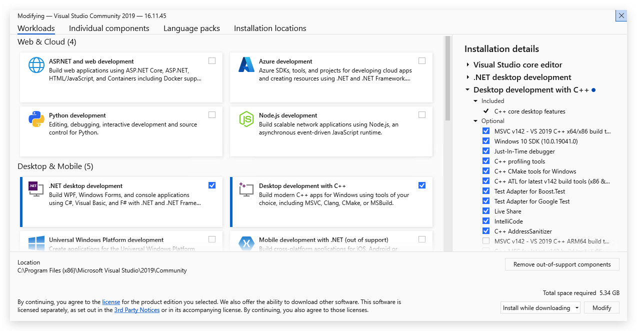The height and width of the screenshot is (331, 637).
Task: Uncheck the C++ profiling tools component
Action: pyautogui.click(x=486, y=161)
